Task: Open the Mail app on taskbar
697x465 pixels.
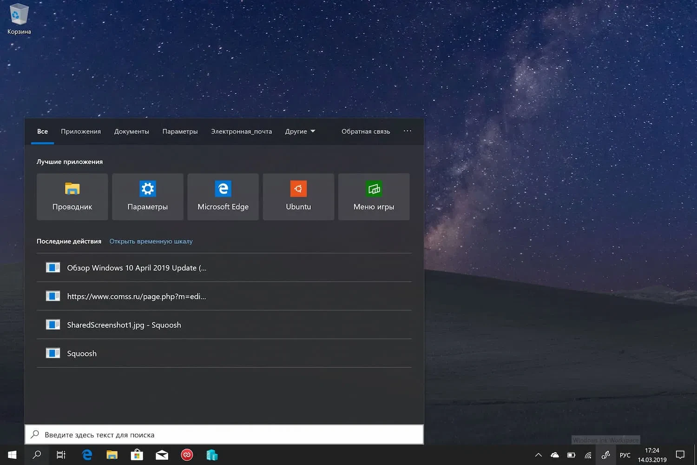Action: (x=162, y=455)
